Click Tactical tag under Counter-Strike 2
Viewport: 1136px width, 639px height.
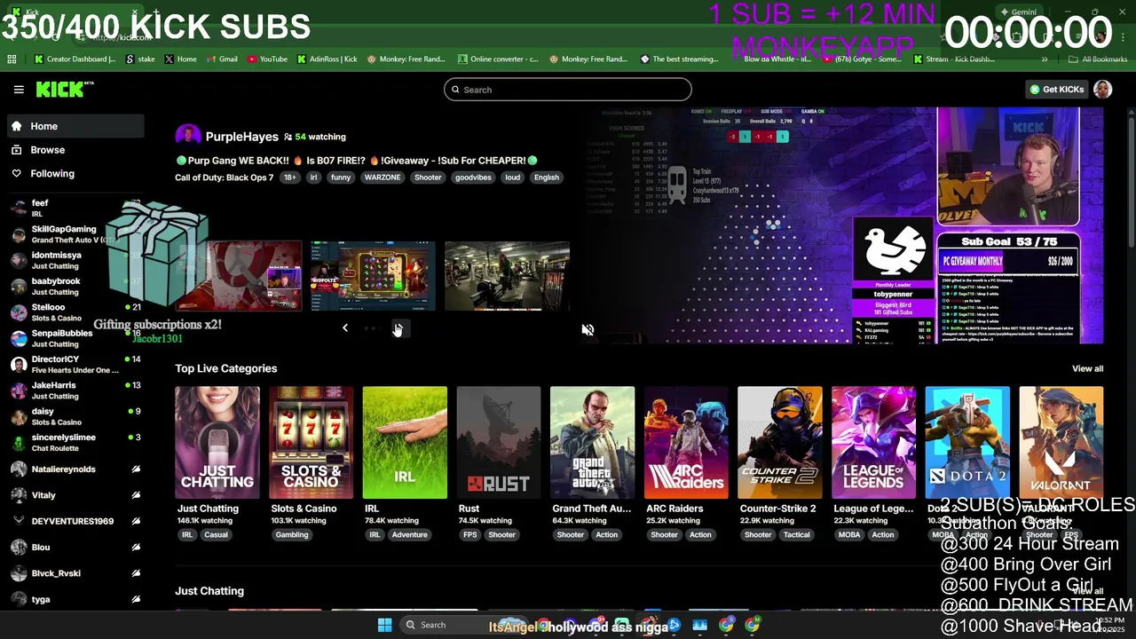point(796,535)
